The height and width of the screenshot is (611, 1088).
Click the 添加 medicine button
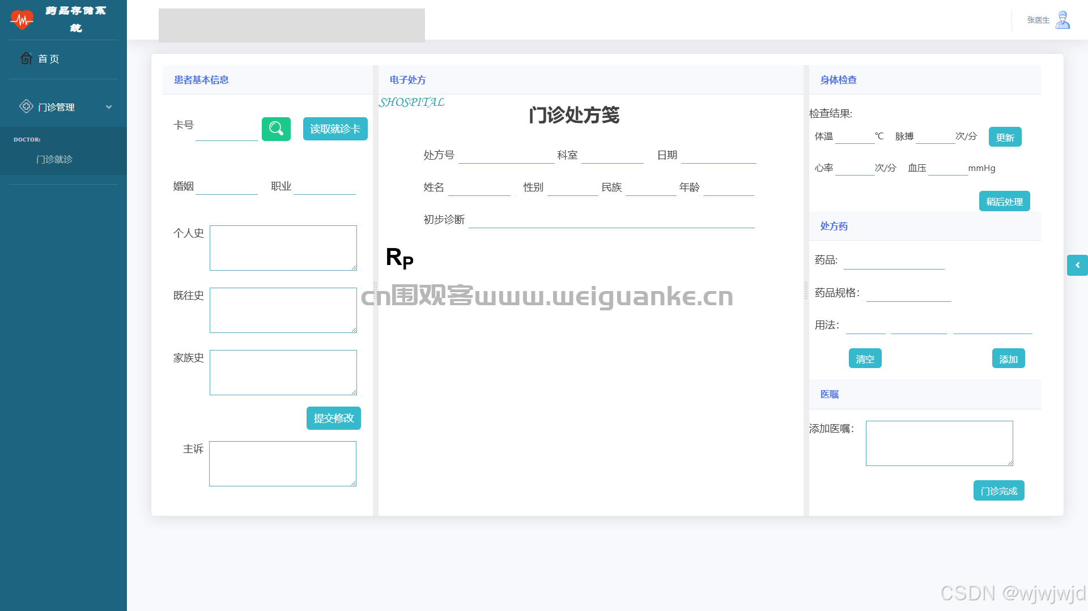1009,358
